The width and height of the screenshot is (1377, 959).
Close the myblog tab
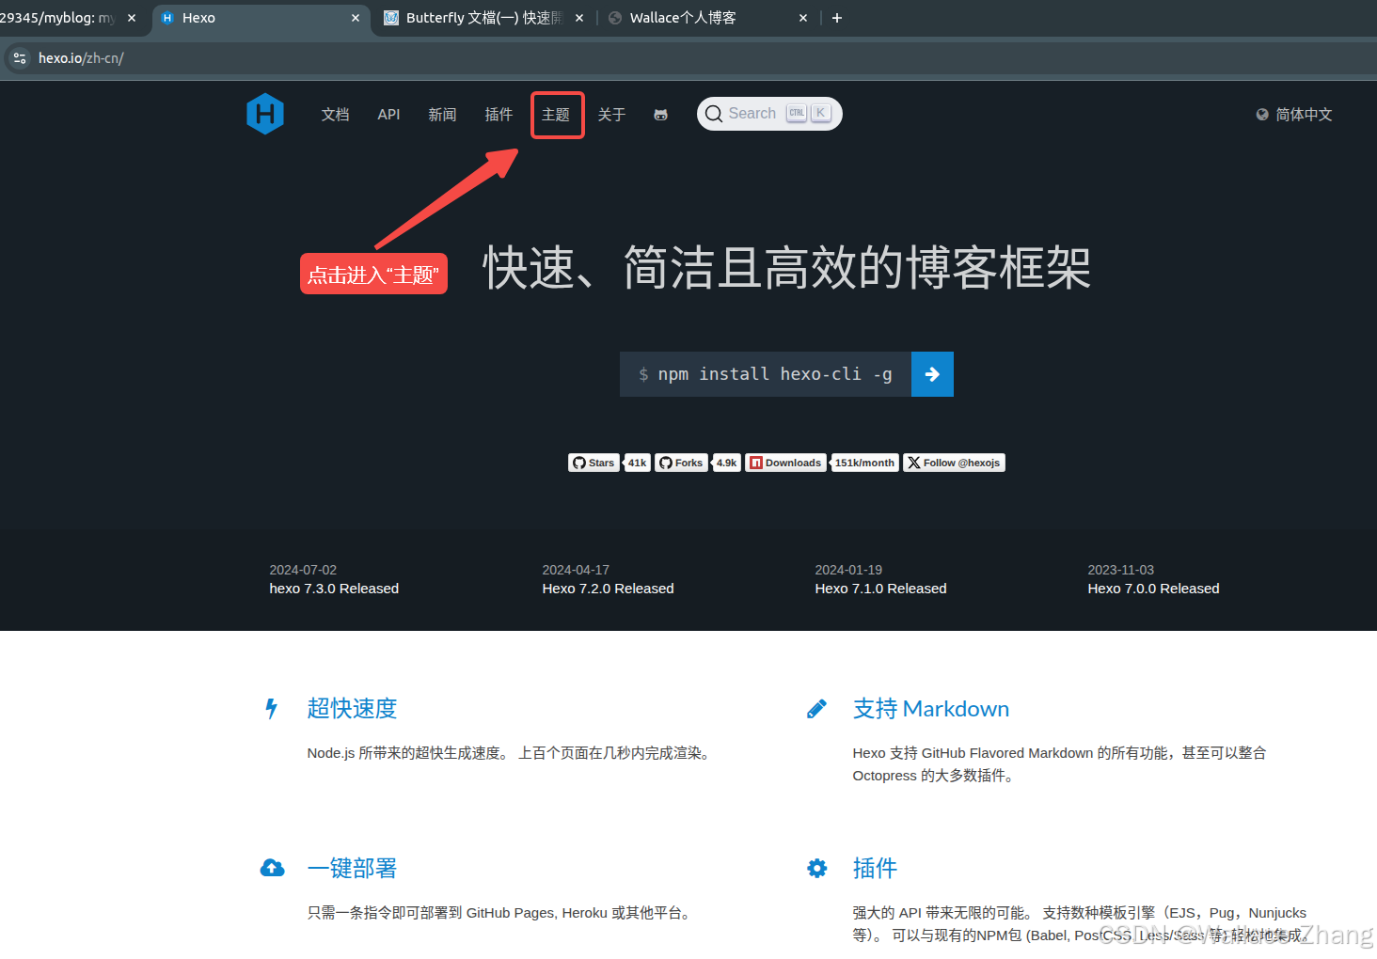[x=132, y=18]
